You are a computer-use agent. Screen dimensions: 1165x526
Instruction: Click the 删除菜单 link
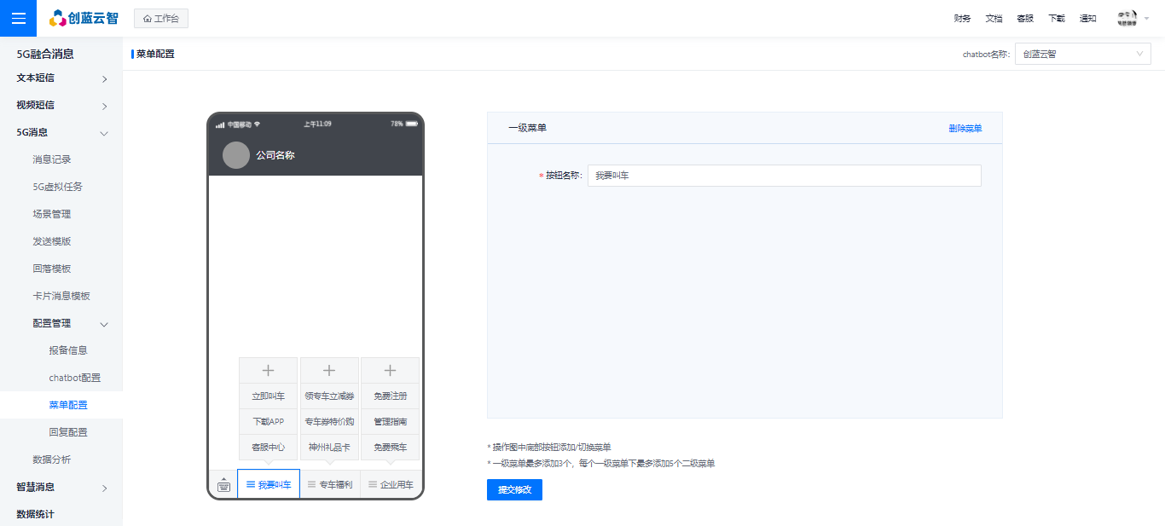[x=965, y=129]
